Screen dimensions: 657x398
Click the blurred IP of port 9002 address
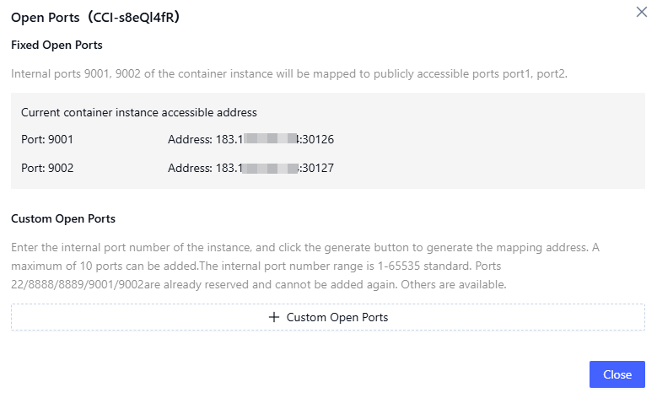[x=271, y=168]
